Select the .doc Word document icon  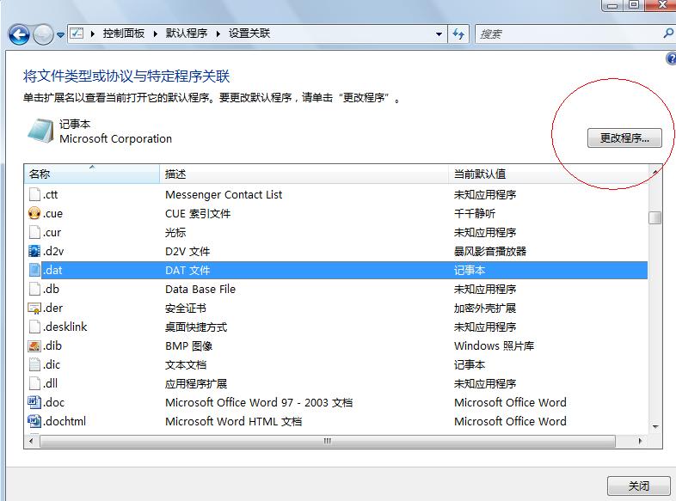tap(34, 402)
